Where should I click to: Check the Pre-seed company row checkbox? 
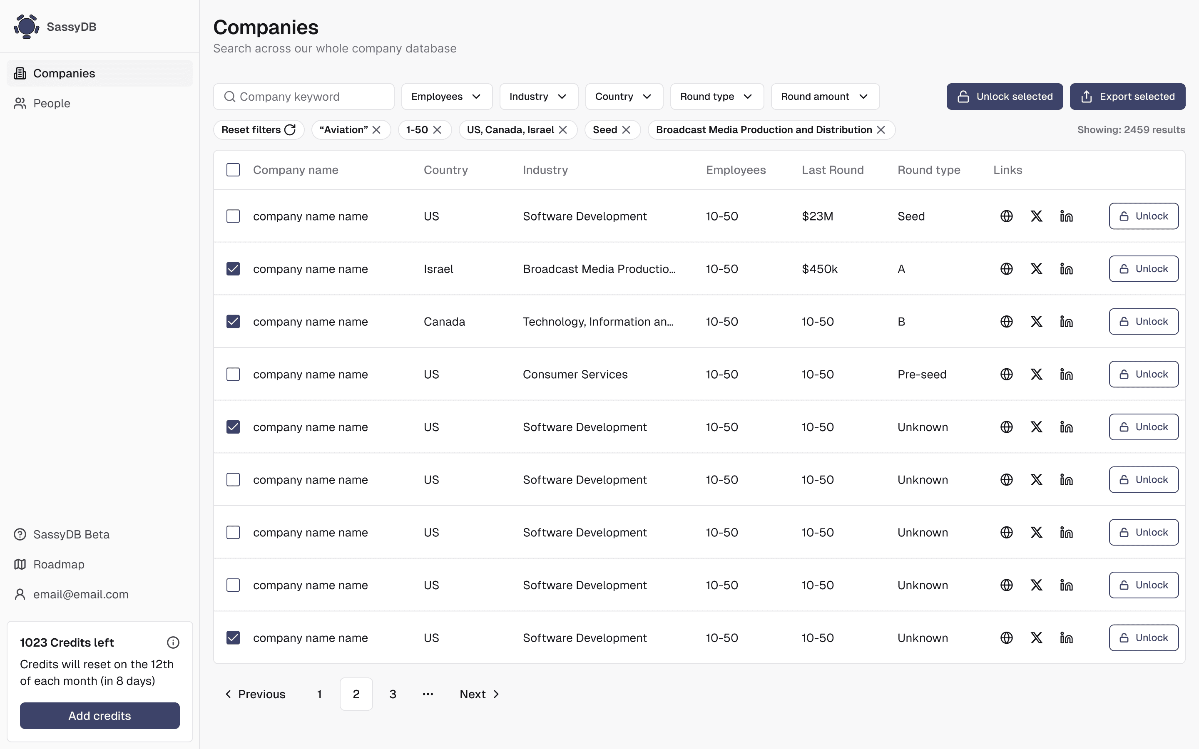pyautogui.click(x=233, y=374)
